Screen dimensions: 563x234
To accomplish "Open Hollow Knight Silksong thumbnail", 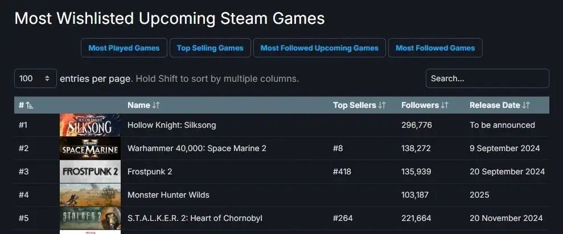I will [90, 125].
